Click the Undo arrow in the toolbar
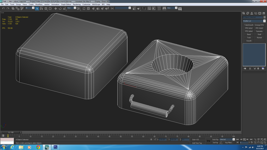Viewport: 267px width, 150px height. coord(3,8)
